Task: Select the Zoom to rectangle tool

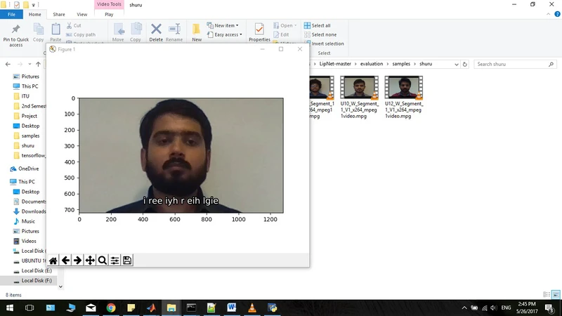Action: [103, 261]
